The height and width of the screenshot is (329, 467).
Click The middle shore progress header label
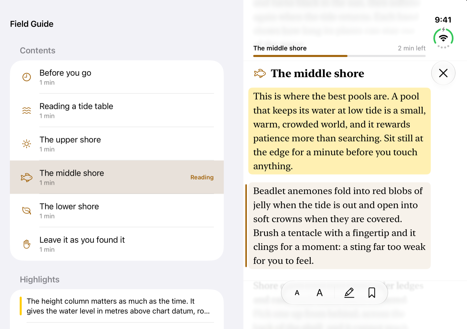tap(280, 48)
